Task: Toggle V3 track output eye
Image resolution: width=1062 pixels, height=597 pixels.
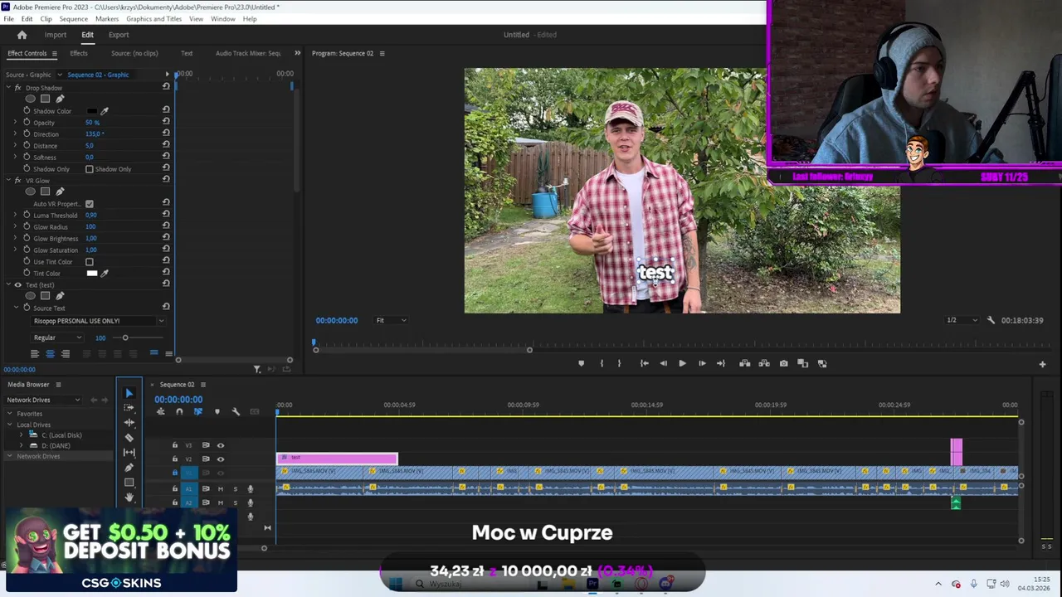Action: (x=221, y=445)
